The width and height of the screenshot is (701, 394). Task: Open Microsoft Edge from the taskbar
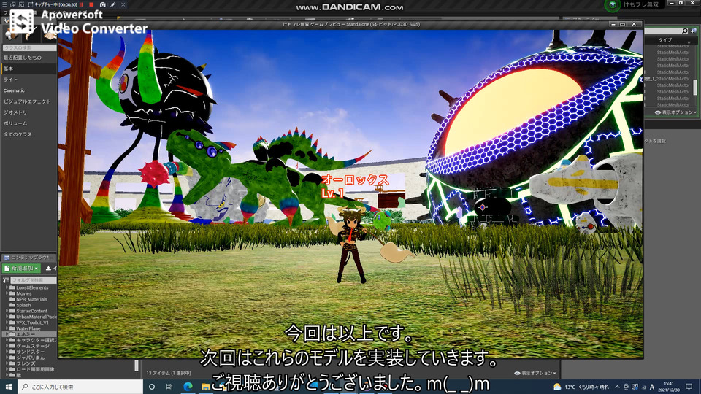[188, 387]
